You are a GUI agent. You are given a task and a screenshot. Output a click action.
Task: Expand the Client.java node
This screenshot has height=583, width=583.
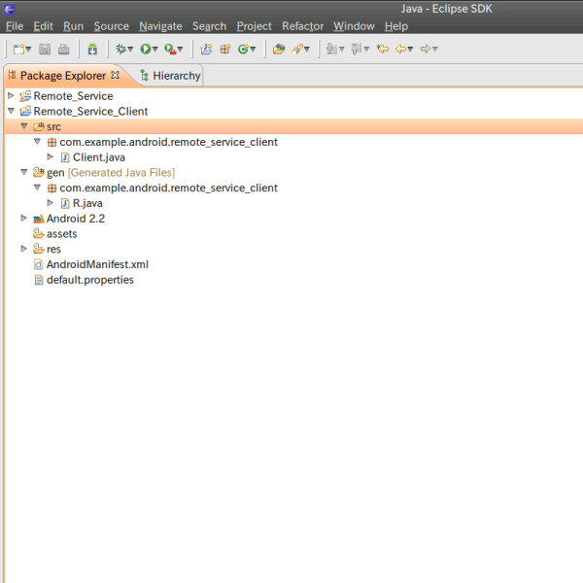point(51,156)
